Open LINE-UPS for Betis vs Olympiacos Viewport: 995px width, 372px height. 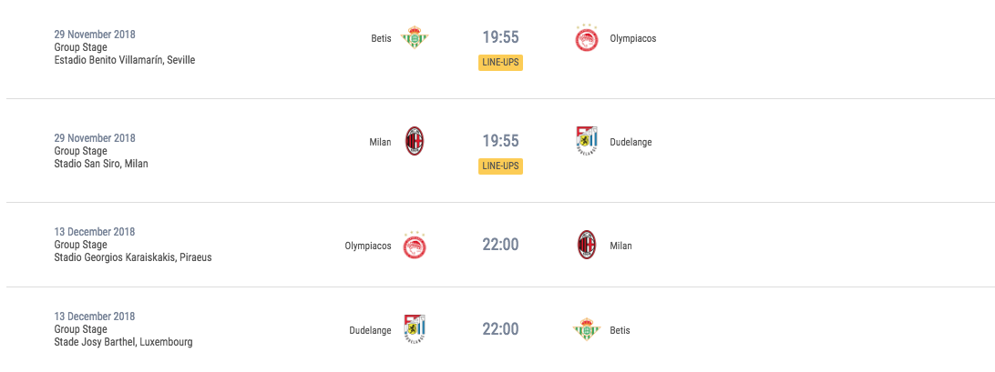pos(500,63)
